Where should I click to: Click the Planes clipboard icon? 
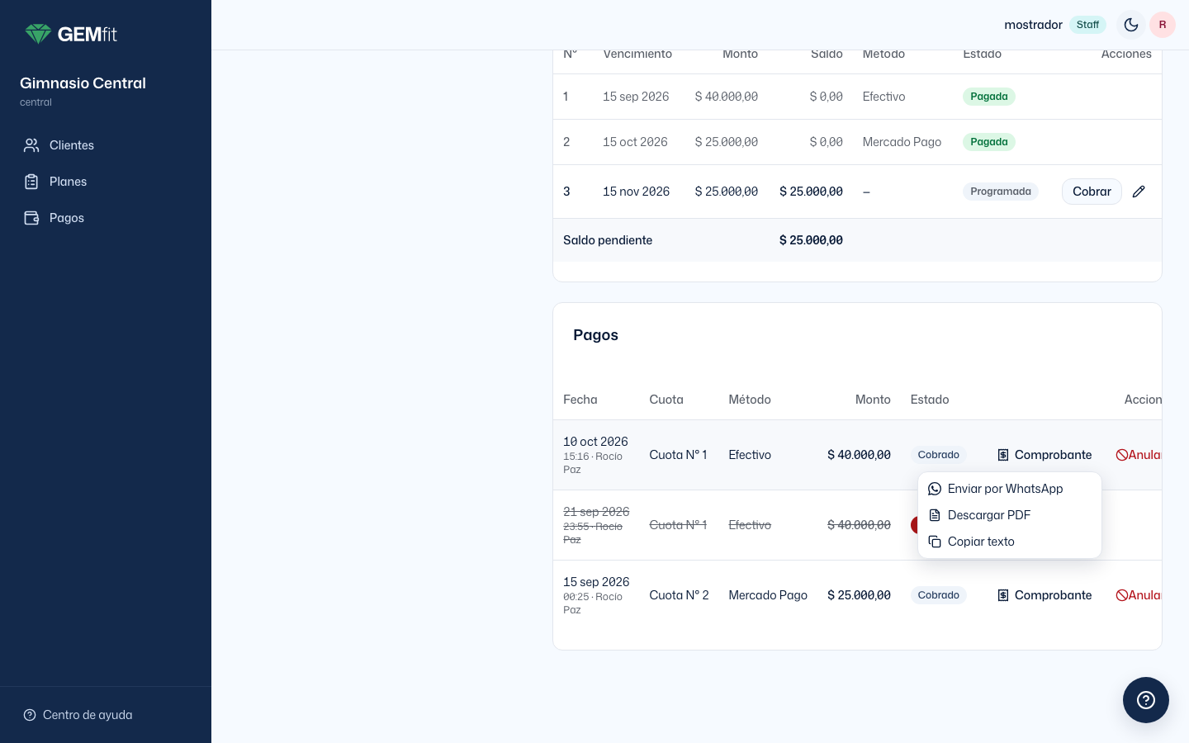(x=31, y=182)
